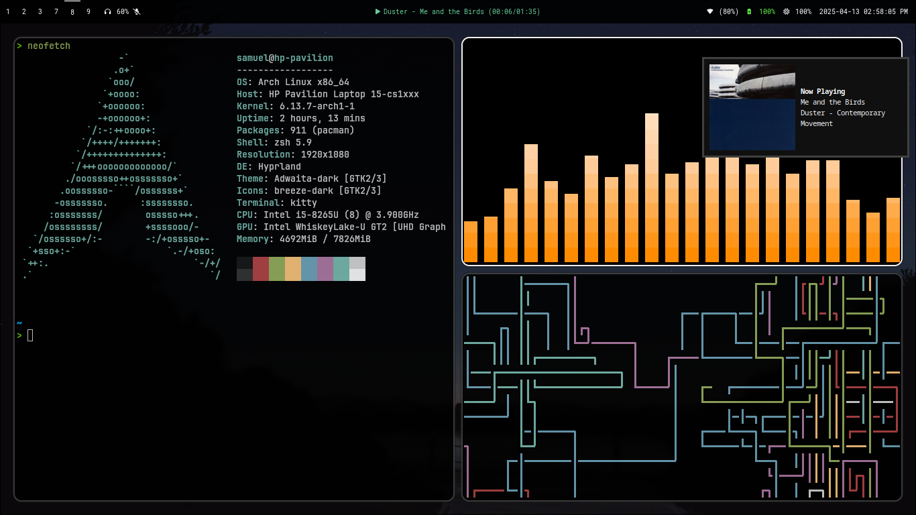Click the Icons: breeze-dark line

309,190
